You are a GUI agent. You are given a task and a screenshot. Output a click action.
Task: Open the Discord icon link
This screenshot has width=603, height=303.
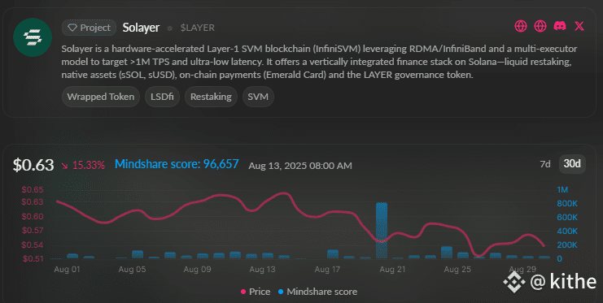point(560,26)
